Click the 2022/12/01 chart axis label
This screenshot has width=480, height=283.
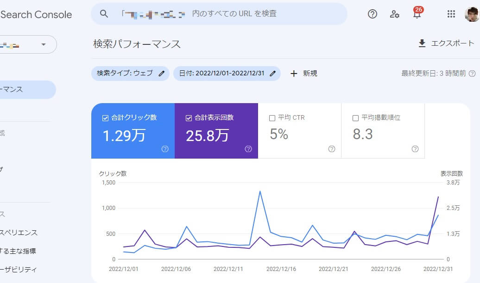pos(124,269)
